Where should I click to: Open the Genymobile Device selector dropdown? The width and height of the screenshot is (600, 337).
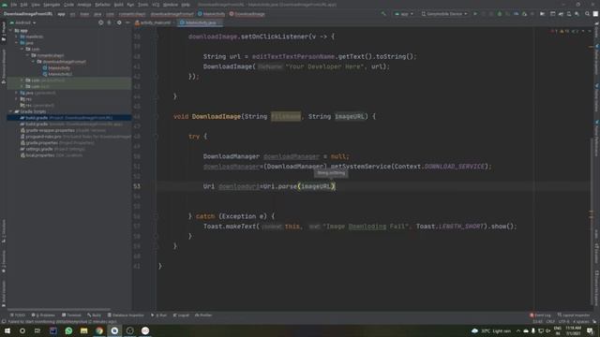pyautogui.click(x=444, y=14)
